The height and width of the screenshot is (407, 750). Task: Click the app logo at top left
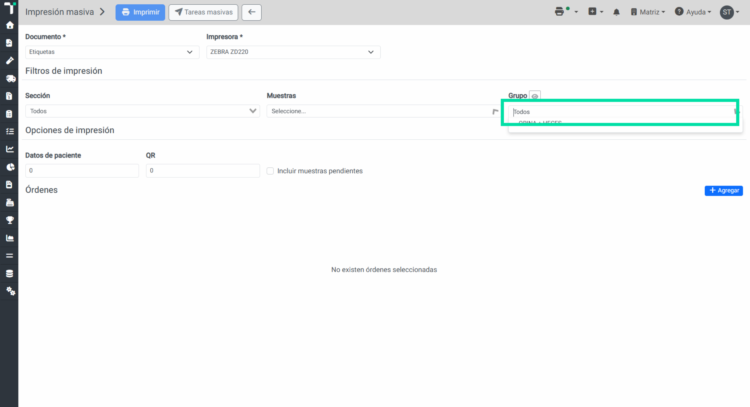point(10,8)
